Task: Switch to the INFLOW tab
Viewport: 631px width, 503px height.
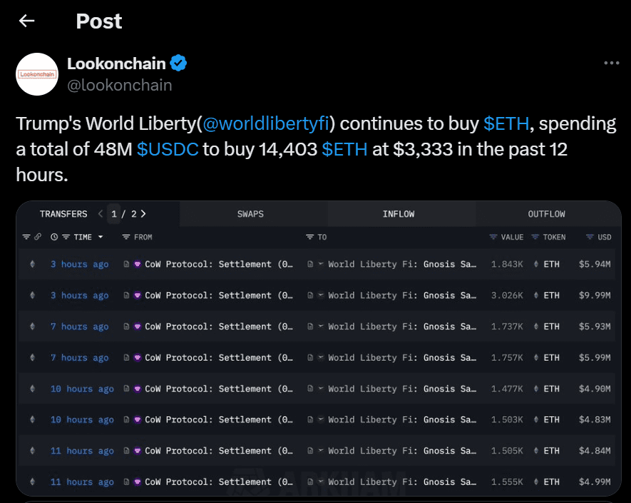Action: 399,213
